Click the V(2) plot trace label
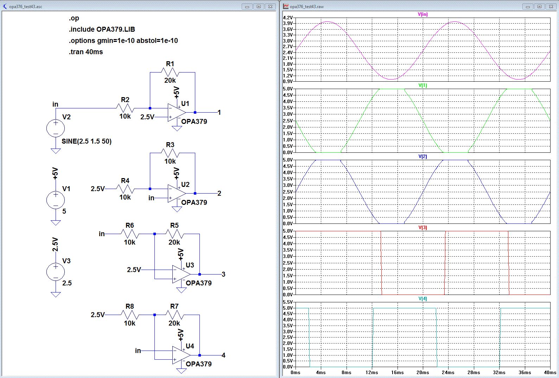Image resolution: width=559 pixels, height=378 pixels. pyautogui.click(x=423, y=157)
